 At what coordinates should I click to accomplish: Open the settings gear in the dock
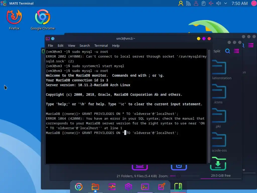point(128,187)
